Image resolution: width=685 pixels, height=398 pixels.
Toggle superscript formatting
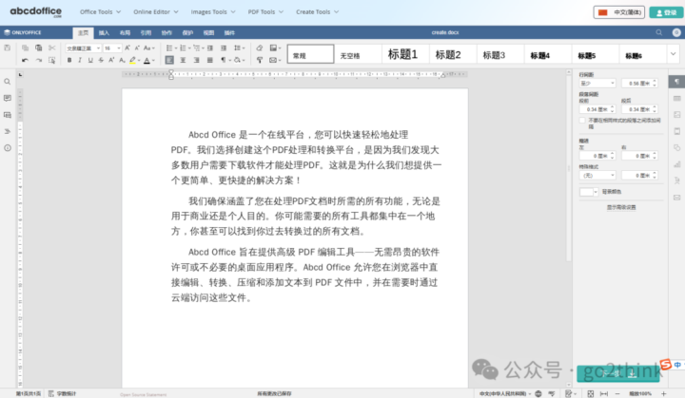[x=111, y=60]
